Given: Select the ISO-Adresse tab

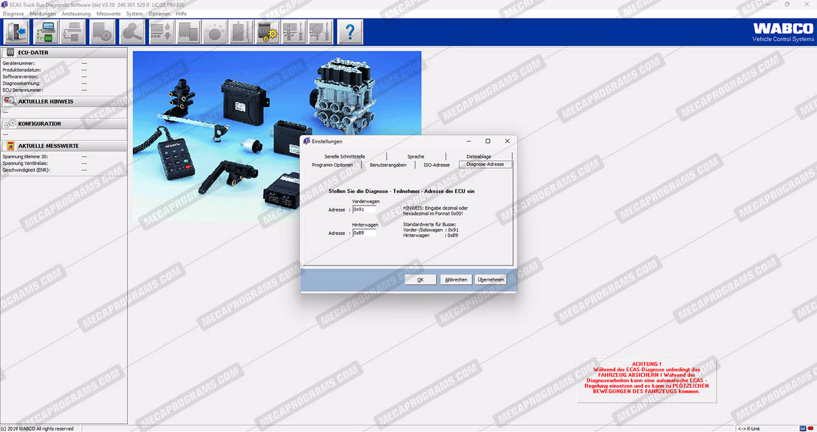Looking at the screenshot, I should (437, 165).
